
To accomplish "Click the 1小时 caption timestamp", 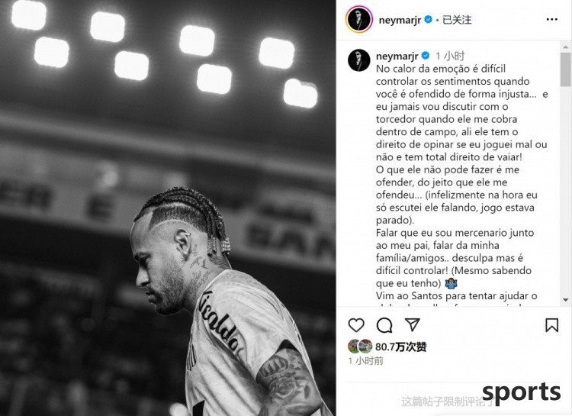I will point(450,56).
